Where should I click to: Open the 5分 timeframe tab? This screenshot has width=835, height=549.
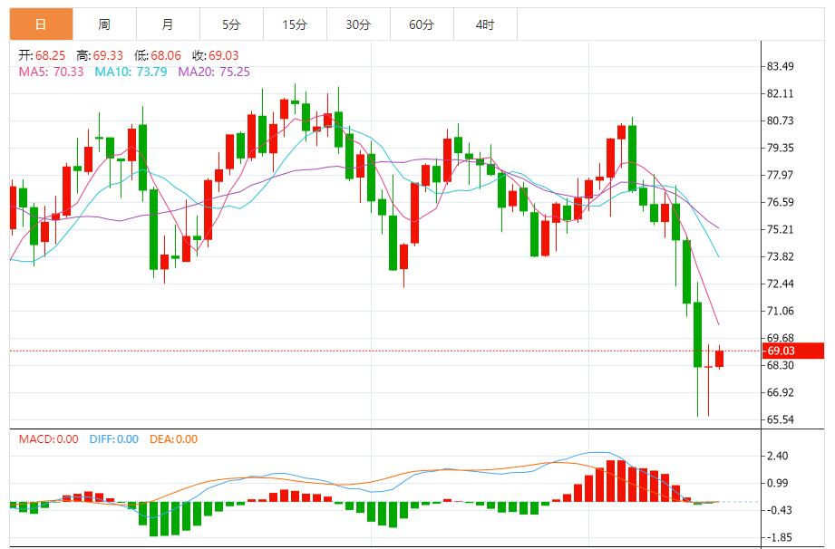231,24
